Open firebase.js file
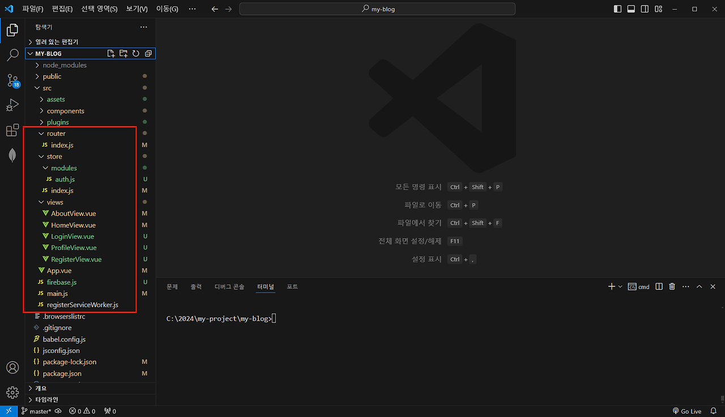Image resolution: width=725 pixels, height=417 pixels. pyautogui.click(x=91, y=282)
